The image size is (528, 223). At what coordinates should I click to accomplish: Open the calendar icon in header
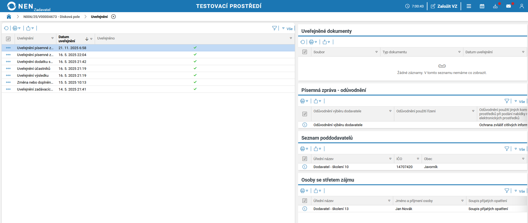coord(482,6)
